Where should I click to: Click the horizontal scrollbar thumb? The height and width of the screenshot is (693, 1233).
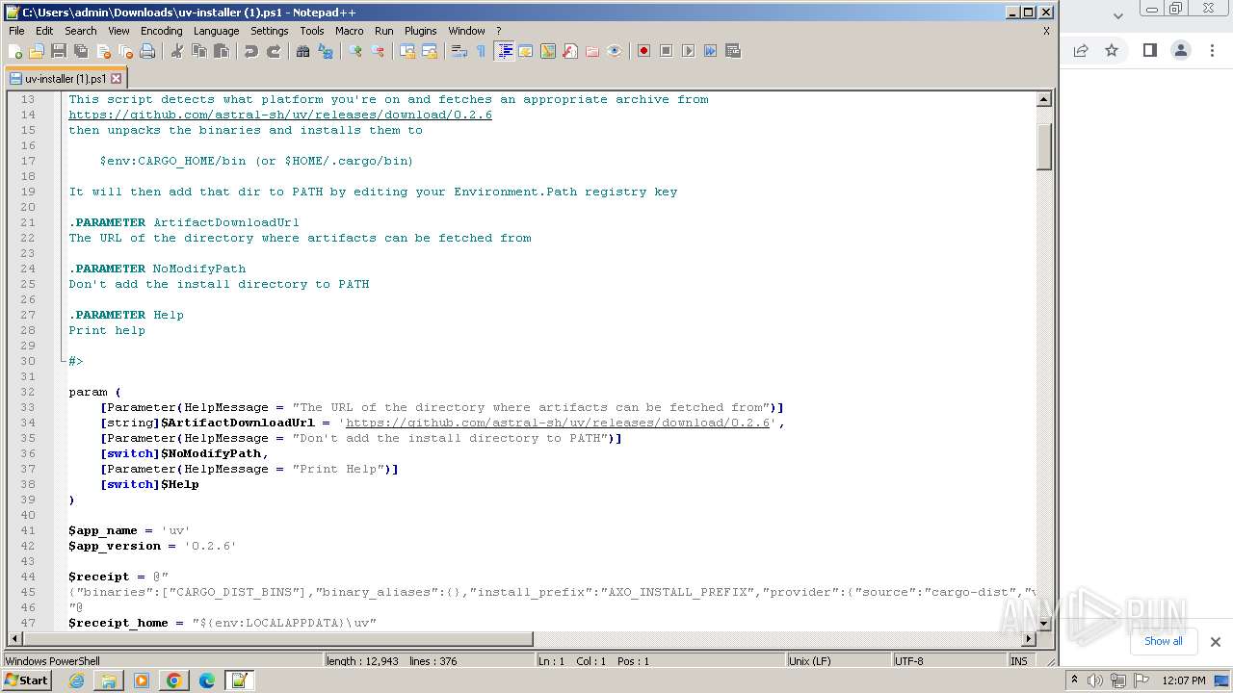[x=277, y=638]
